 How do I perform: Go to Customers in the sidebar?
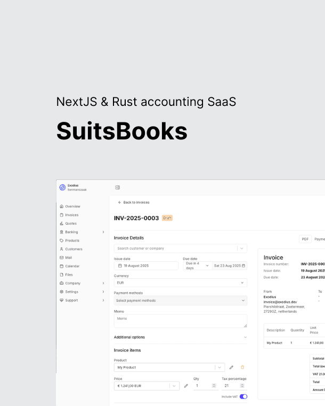pos(74,249)
